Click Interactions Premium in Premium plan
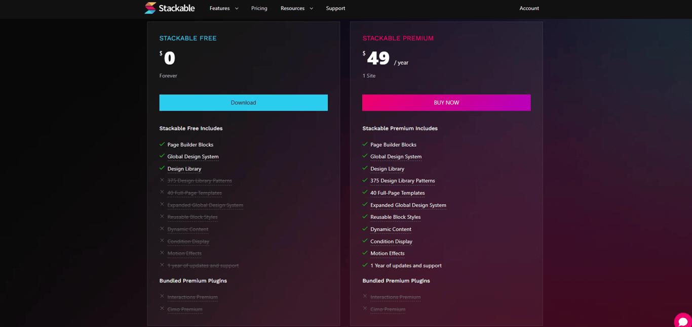This screenshot has width=692, height=327. [x=395, y=297]
